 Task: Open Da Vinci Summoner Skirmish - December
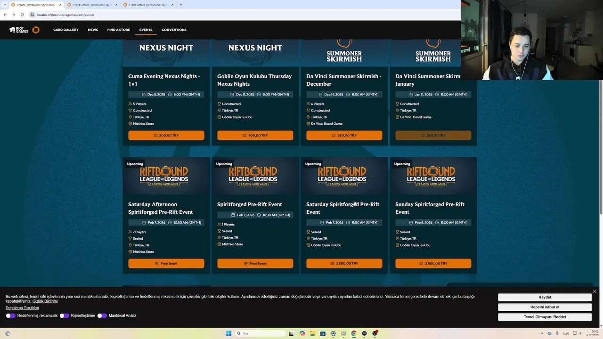(x=344, y=80)
